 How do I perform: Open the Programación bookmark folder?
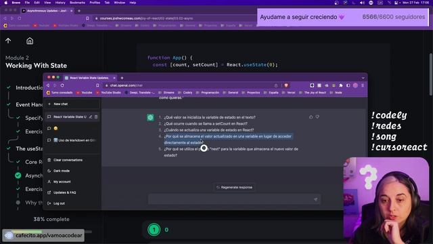coord(208,93)
